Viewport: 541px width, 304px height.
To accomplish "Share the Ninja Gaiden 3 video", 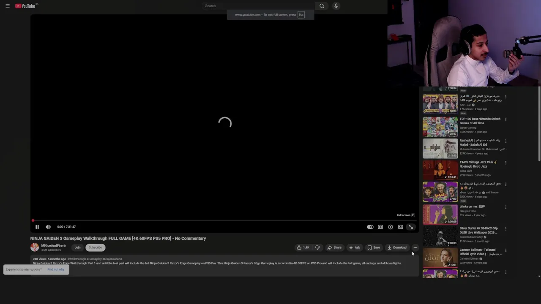I will [334, 247].
